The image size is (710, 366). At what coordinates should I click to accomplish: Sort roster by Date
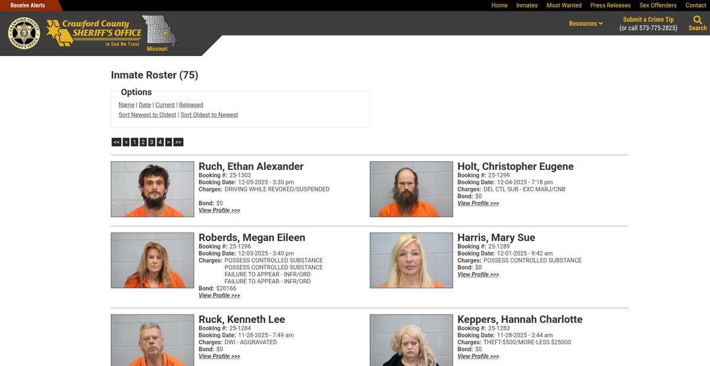click(145, 105)
